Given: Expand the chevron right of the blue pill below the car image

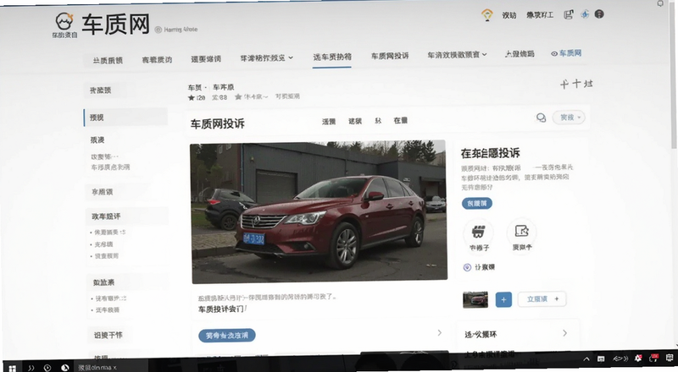Looking at the screenshot, I should point(439,333).
